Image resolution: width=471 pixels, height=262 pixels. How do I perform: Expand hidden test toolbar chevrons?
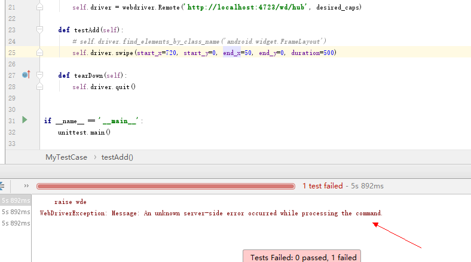[26, 185]
